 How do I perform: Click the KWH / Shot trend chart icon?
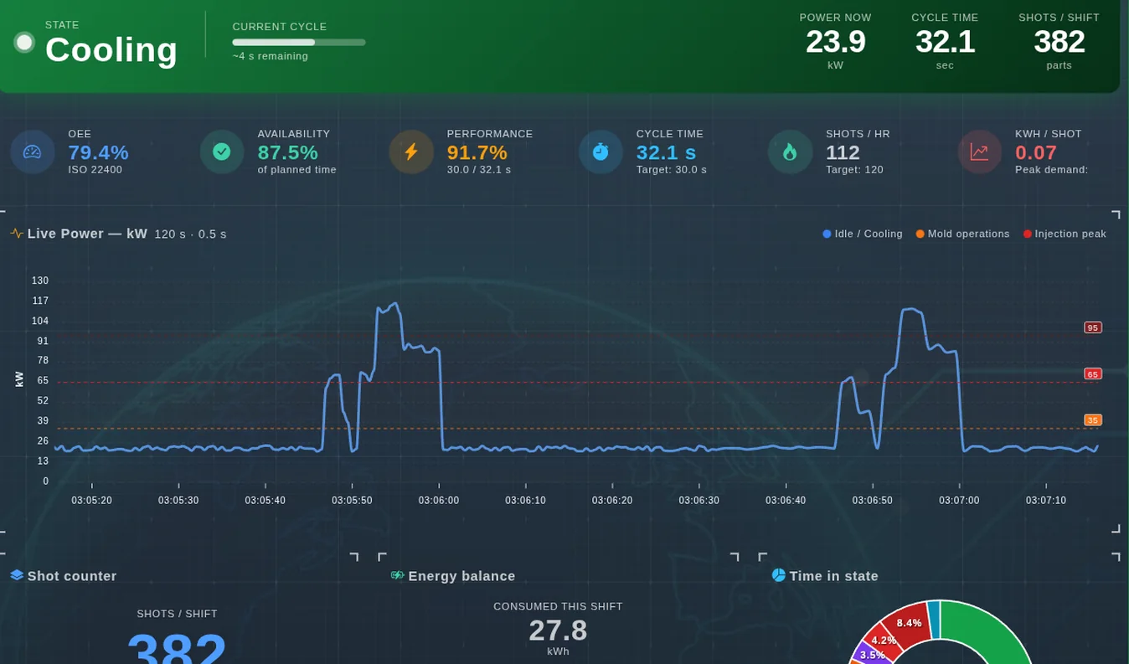pyautogui.click(x=979, y=152)
